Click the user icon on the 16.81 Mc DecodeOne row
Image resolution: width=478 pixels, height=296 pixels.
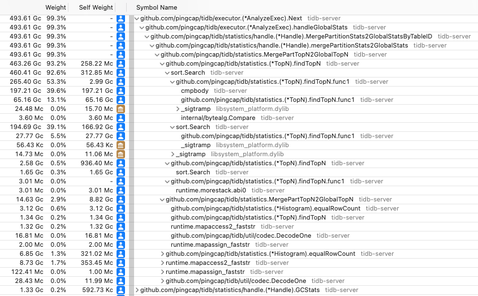[120, 235]
